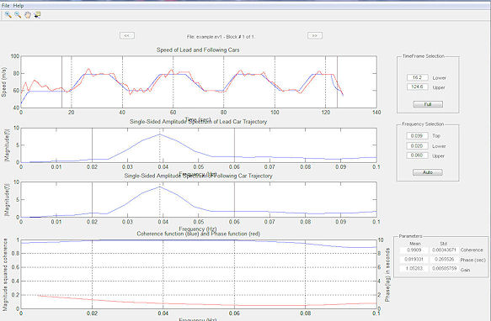Select the Phase std value 0.265526

click(444, 260)
